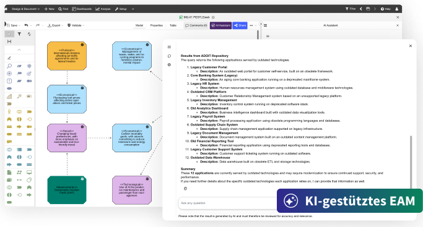Open the AI Assistant panel hamburger menu
The width and height of the screenshot is (423, 227).
coord(266,25)
